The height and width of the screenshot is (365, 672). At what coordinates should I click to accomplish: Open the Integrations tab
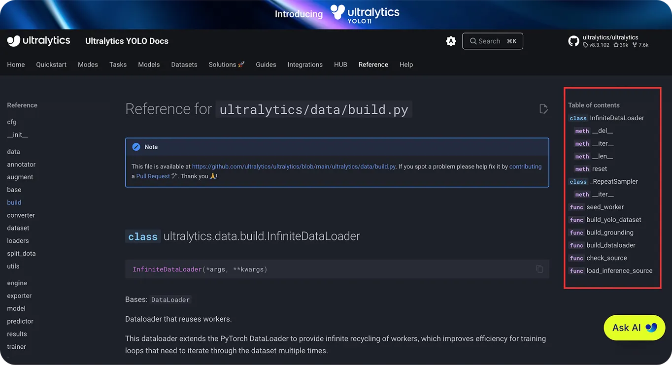(305, 65)
